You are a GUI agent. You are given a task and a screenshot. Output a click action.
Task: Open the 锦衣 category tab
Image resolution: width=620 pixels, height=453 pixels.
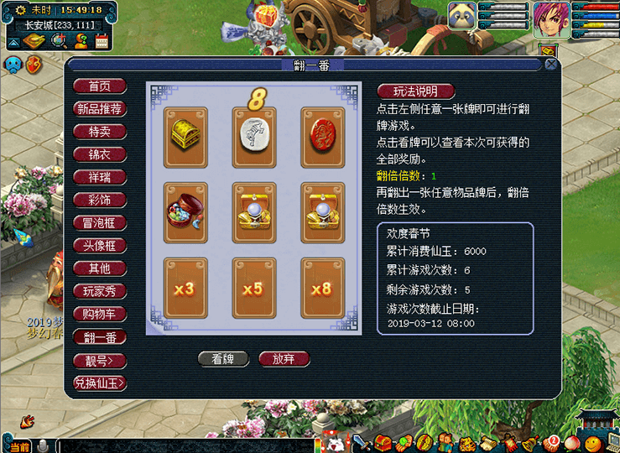click(100, 154)
